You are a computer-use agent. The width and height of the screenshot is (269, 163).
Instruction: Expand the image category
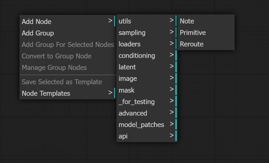[x=147, y=79]
